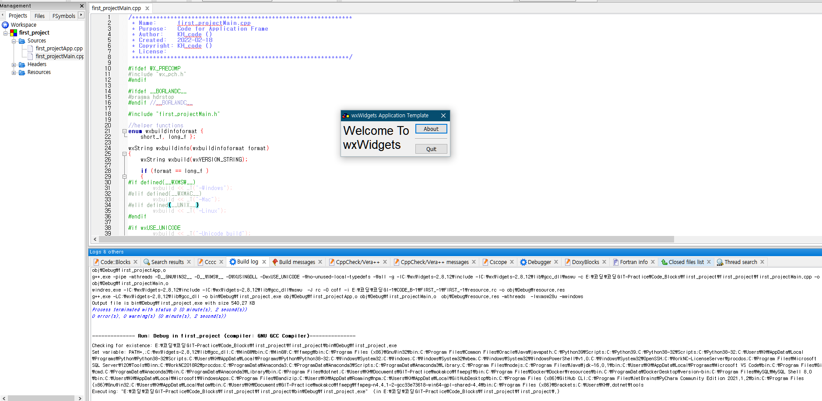Open the Build messages tab
Viewport: 822px width, 401px height.
pos(297,262)
